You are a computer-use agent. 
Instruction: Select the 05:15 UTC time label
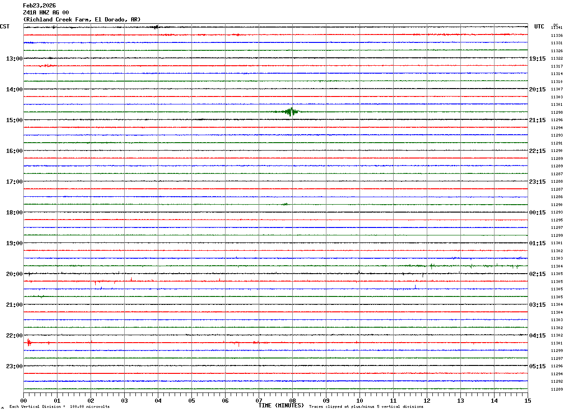(537, 366)
